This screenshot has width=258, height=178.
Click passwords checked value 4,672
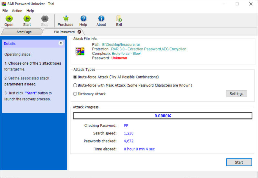128,141
